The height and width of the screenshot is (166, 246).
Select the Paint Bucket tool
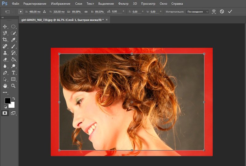pyautogui.click(x=13, y=59)
